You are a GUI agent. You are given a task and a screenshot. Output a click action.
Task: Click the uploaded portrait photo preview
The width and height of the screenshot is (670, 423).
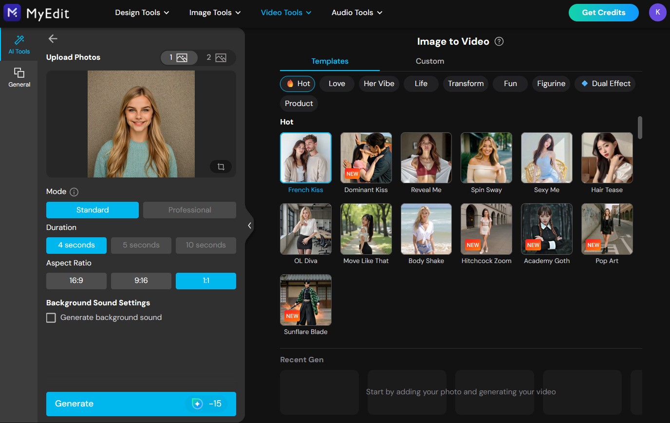tap(141, 124)
